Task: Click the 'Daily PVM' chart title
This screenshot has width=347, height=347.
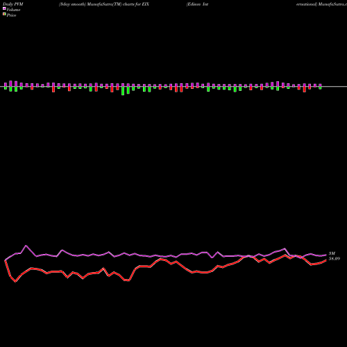Action: click(13, 4)
